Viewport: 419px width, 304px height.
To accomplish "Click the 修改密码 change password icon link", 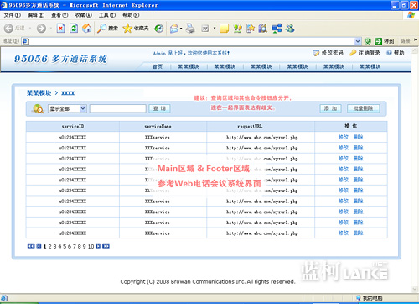I will [x=328, y=53].
